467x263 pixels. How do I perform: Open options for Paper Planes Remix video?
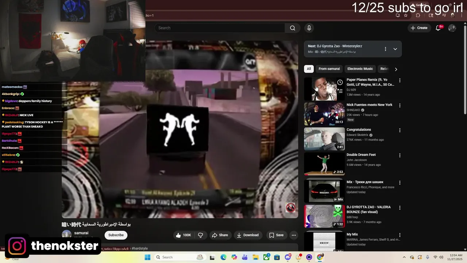pos(400,80)
